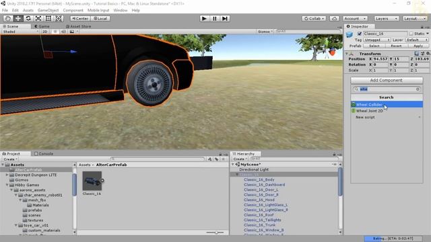Open the Component menu
The height and width of the screenshot is (242, 431).
point(73,10)
